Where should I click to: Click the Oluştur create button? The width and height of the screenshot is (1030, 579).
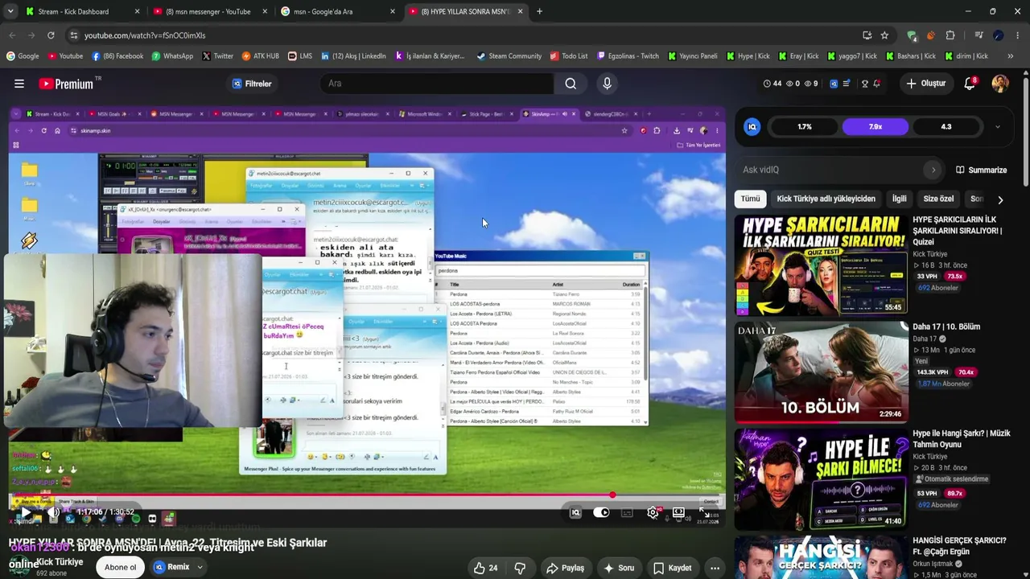(x=925, y=84)
